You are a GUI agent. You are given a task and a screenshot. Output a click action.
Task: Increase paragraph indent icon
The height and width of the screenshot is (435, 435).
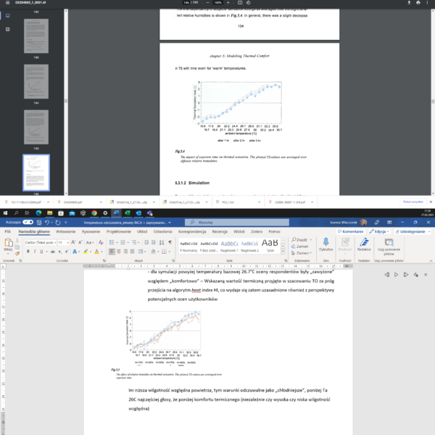[x=154, y=242]
